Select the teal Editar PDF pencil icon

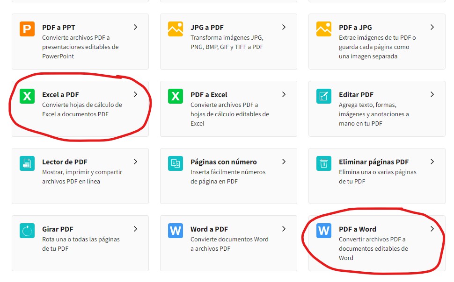[323, 97]
